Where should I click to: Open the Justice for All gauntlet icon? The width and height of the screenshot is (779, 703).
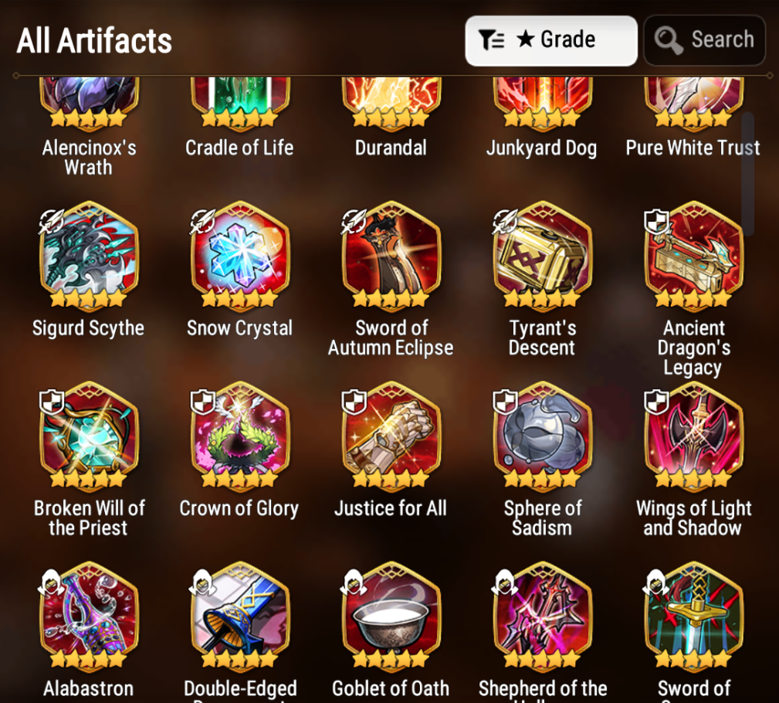coord(391,436)
